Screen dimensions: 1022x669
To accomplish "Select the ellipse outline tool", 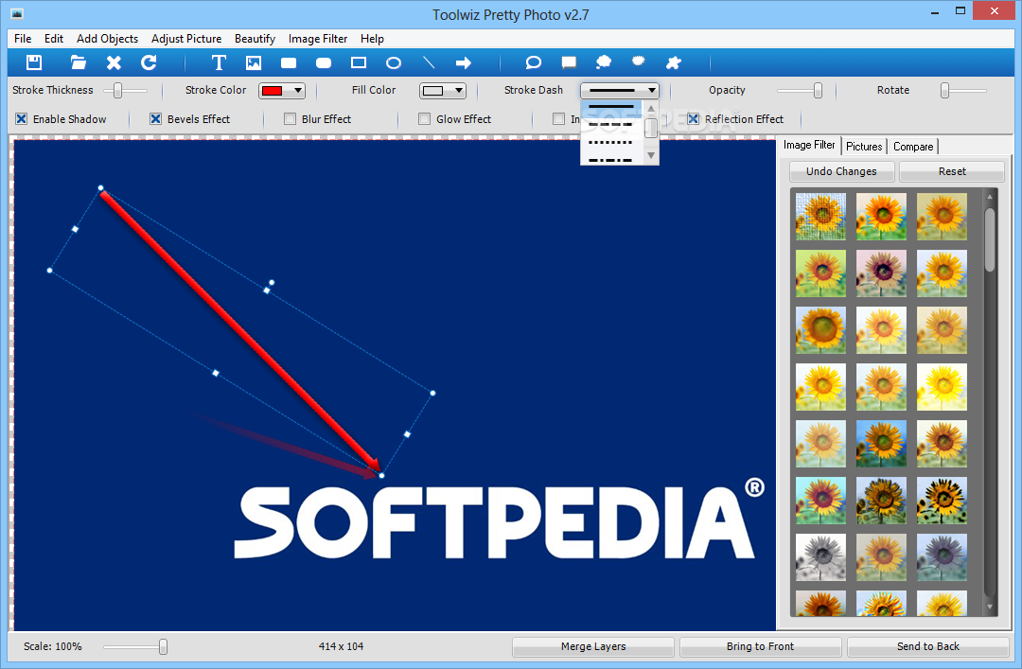I will [x=393, y=63].
